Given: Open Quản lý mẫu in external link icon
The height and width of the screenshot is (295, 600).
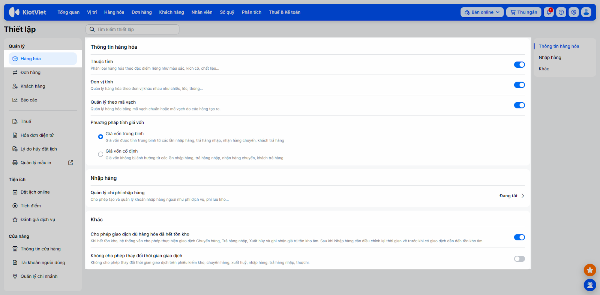Looking at the screenshot, I should 70,163.
